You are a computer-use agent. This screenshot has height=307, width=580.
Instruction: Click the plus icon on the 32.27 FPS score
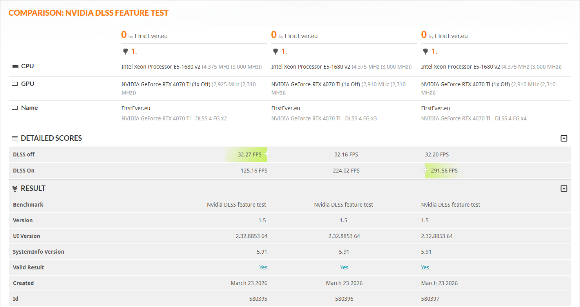[267, 154]
